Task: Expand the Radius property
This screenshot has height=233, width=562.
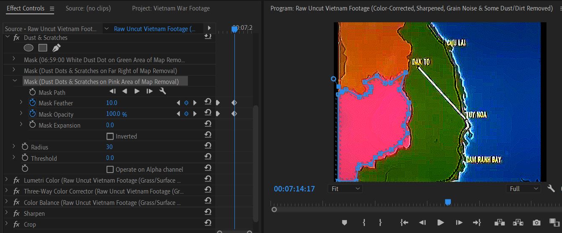Action: click(x=14, y=147)
